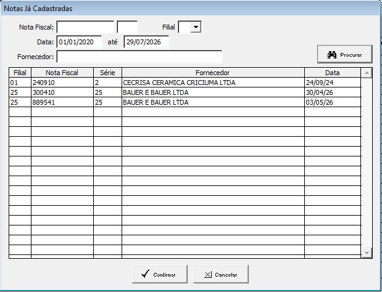
Task: Click the scrollbar down arrow of the table
Action: tap(367, 253)
